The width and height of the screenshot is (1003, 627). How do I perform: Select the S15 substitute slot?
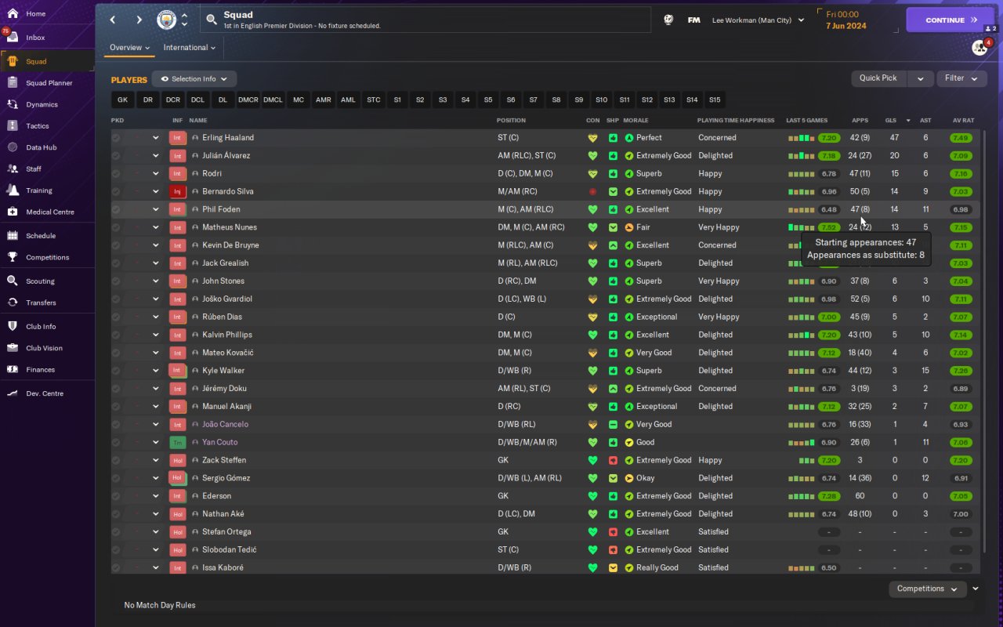tap(715, 100)
